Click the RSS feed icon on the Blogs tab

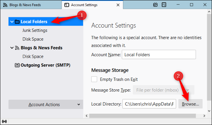click(5, 5)
